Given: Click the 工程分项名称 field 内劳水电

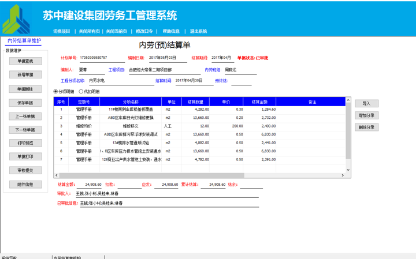Looking at the screenshot, I should click(x=121, y=81).
